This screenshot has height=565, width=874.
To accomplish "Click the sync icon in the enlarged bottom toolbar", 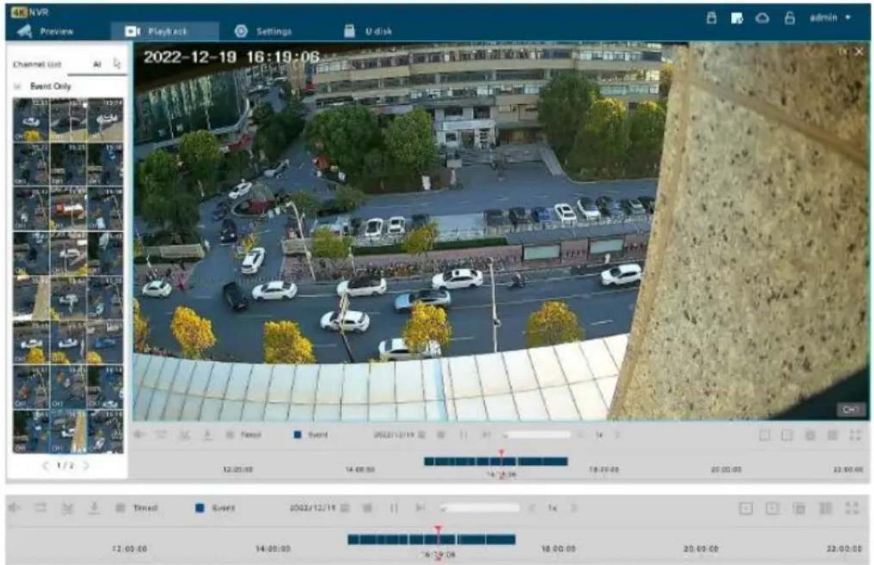I will pyautogui.click(x=39, y=509).
